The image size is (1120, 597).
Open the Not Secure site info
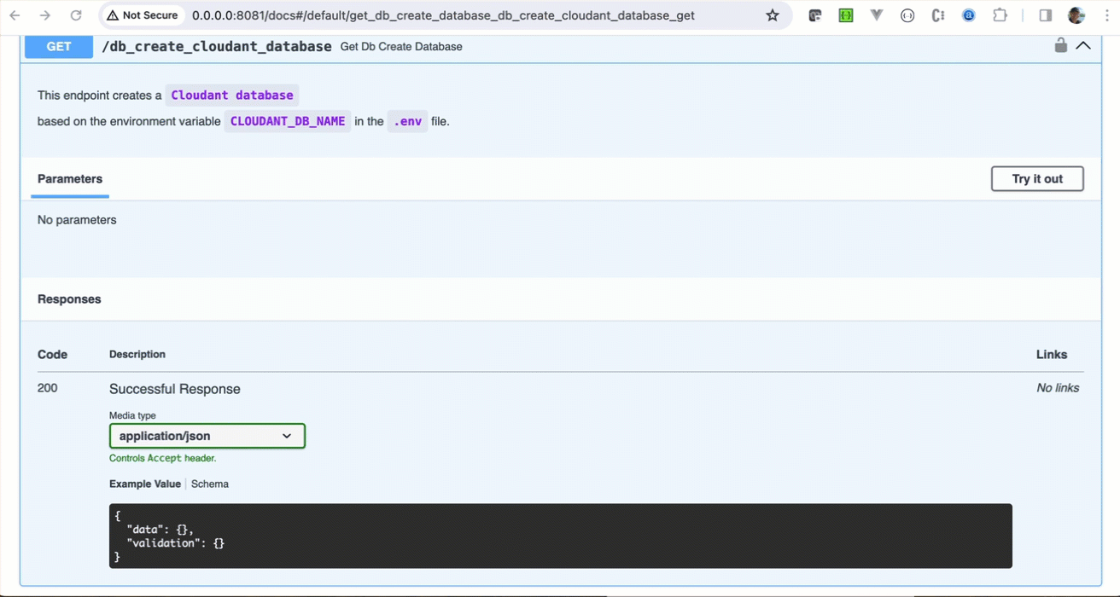pos(142,15)
